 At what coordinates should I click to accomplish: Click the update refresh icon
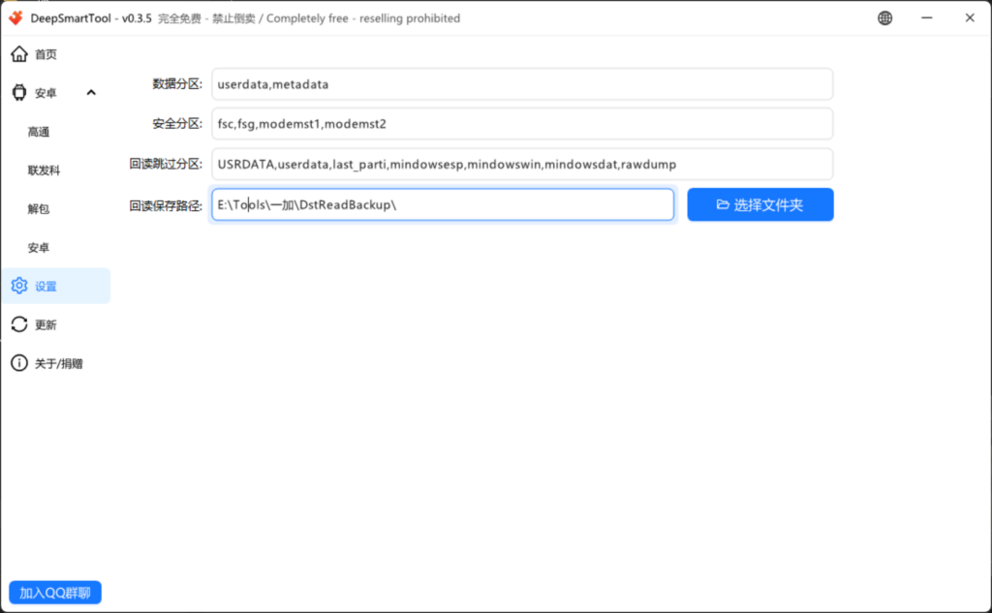click(x=18, y=324)
